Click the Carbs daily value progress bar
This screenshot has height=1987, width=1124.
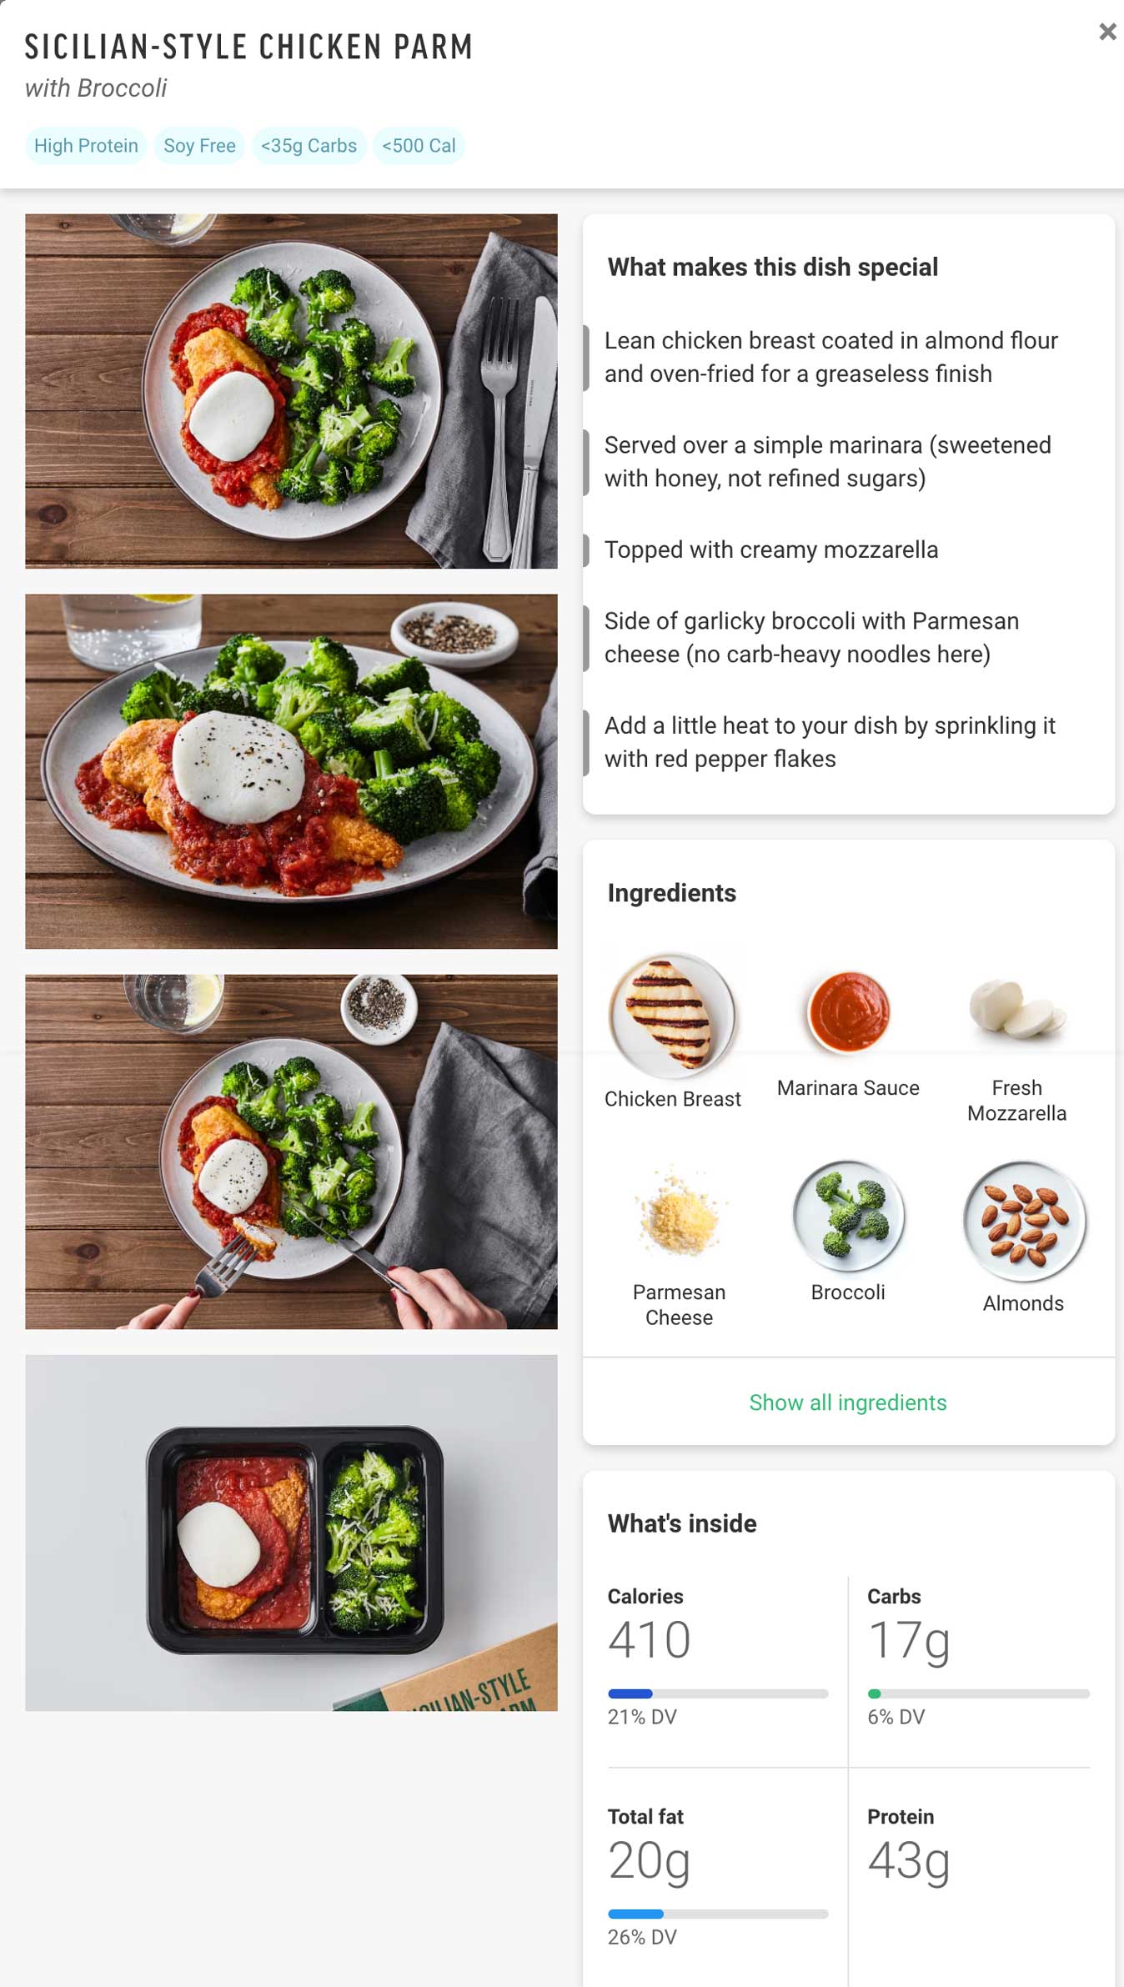click(978, 1693)
